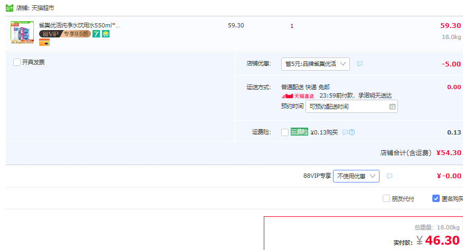This screenshot has height=250, width=463.
Task: Open the 店铺优惠 省5元 dropdown
Action: click(316, 64)
